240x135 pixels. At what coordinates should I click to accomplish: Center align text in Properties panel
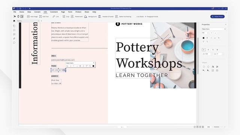pyautogui.click(x=208, y=50)
